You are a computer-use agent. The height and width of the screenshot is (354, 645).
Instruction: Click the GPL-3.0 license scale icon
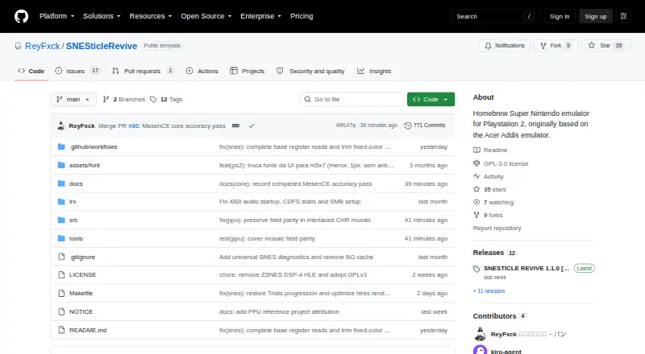pyautogui.click(x=476, y=163)
